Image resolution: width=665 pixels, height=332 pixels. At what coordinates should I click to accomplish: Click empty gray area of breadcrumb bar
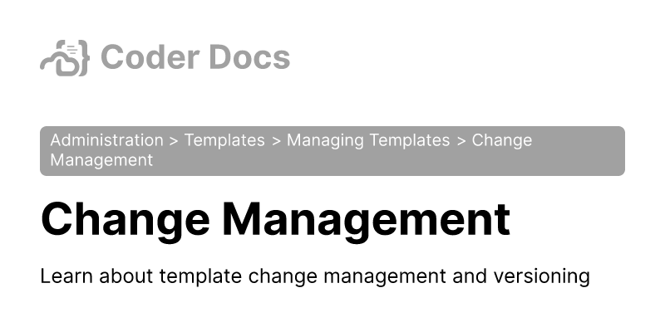click(x=416, y=161)
